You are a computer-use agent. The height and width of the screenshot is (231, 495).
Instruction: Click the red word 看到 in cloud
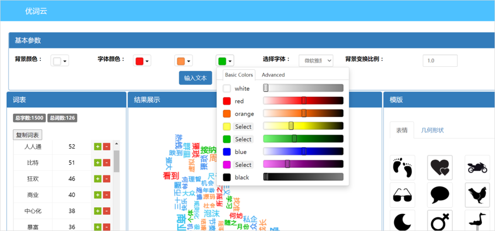171,176
